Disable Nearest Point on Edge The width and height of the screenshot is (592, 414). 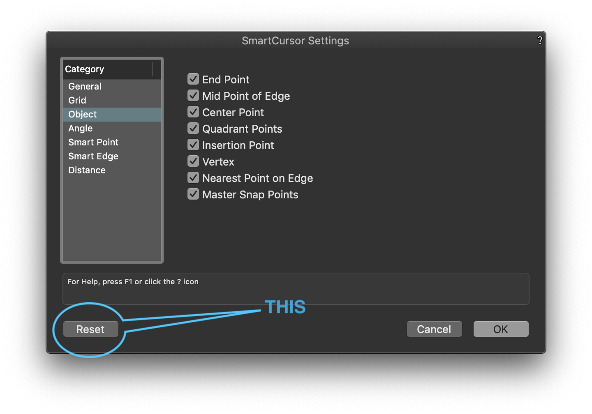tap(193, 177)
